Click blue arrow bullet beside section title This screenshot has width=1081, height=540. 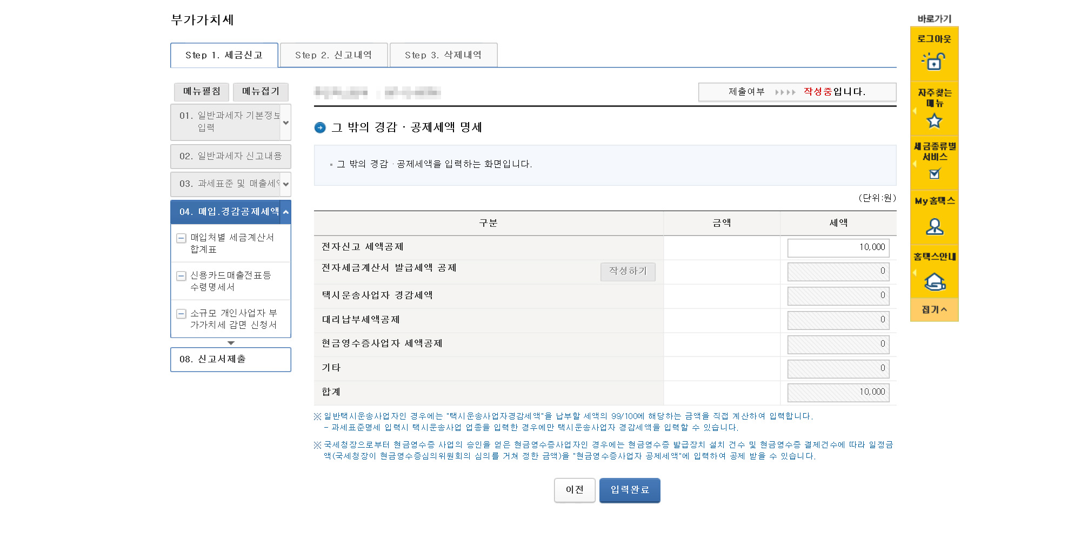pyautogui.click(x=320, y=127)
